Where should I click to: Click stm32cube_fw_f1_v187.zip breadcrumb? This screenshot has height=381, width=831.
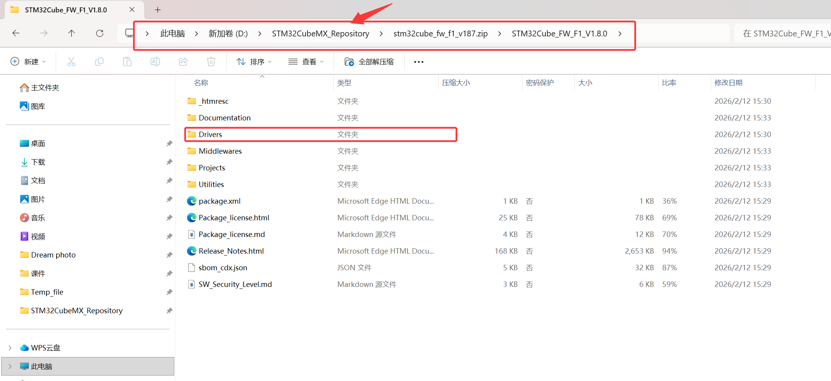[441, 34]
